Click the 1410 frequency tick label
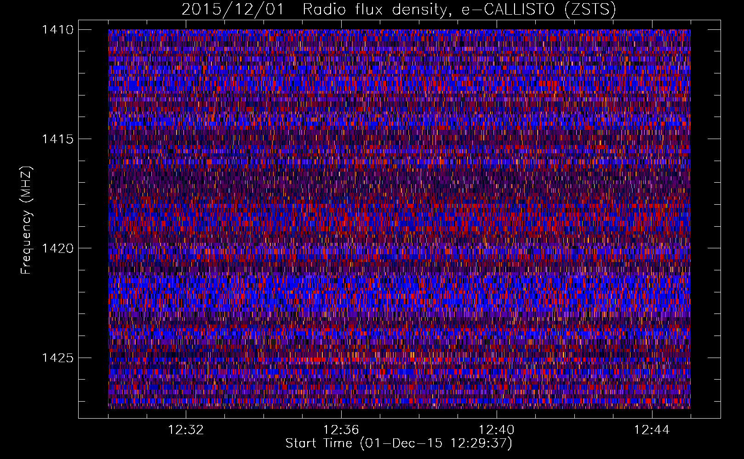 57,30
